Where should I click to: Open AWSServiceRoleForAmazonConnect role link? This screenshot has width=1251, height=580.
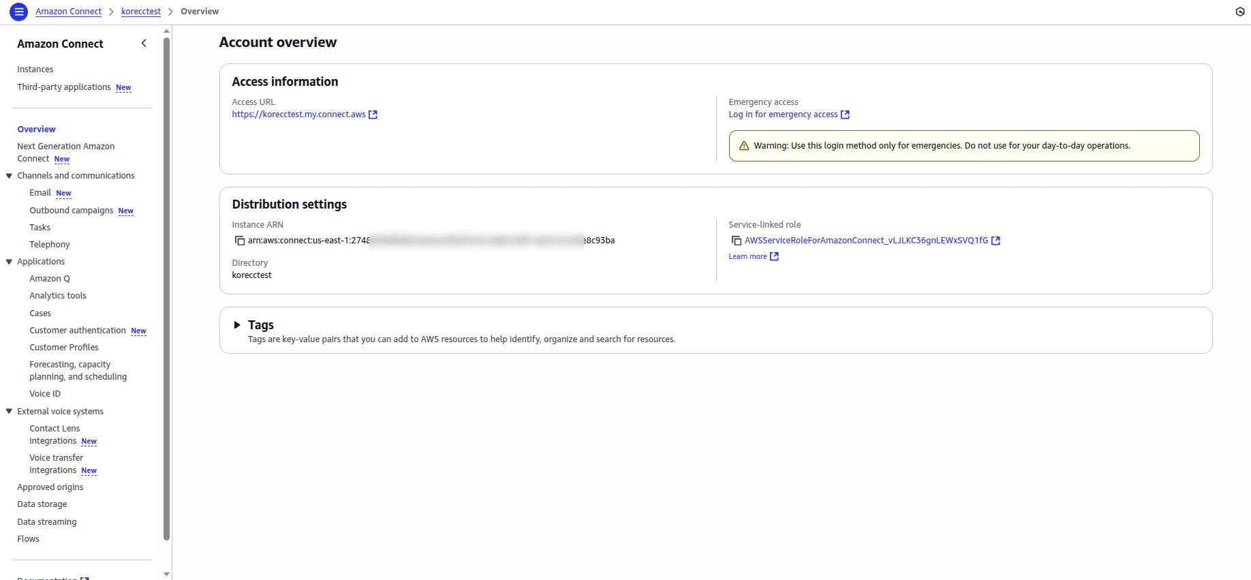[x=866, y=241]
